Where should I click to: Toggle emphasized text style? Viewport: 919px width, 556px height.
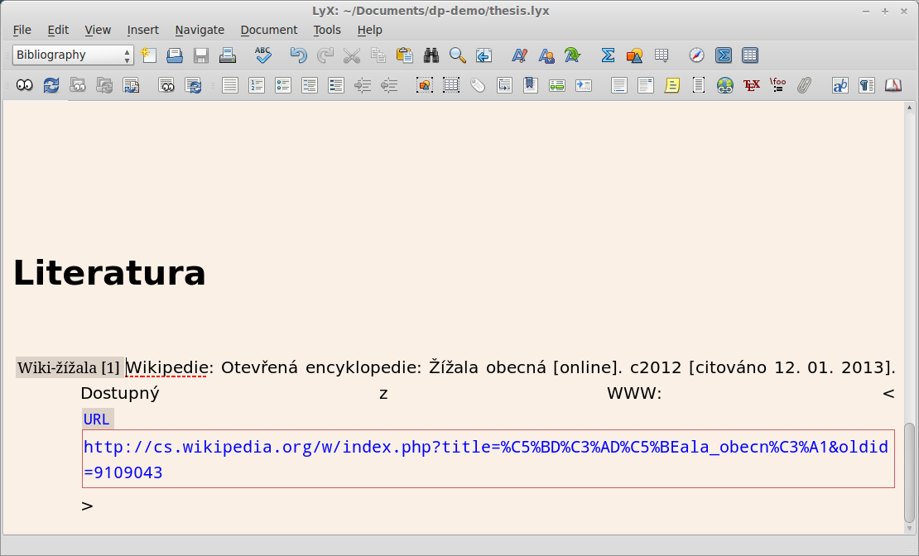click(519, 55)
